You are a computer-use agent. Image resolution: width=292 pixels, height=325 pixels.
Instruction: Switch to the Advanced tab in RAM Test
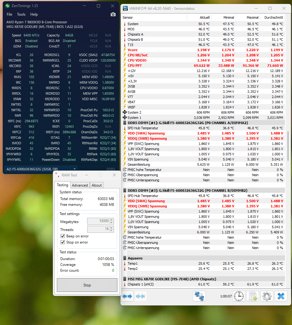point(80,185)
